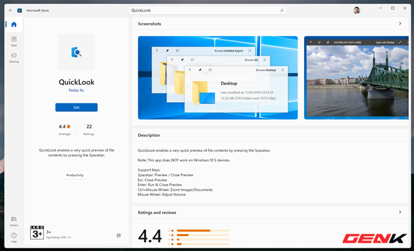Image resolution: width=414 pixels, height=251 pixels.
Task: Share the app via share icon
Action: [118, 235]
